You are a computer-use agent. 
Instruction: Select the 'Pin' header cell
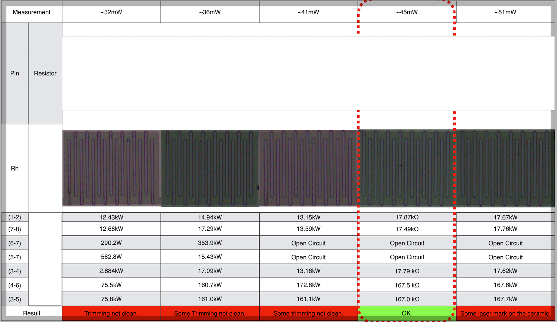click(x=14, y=73)
